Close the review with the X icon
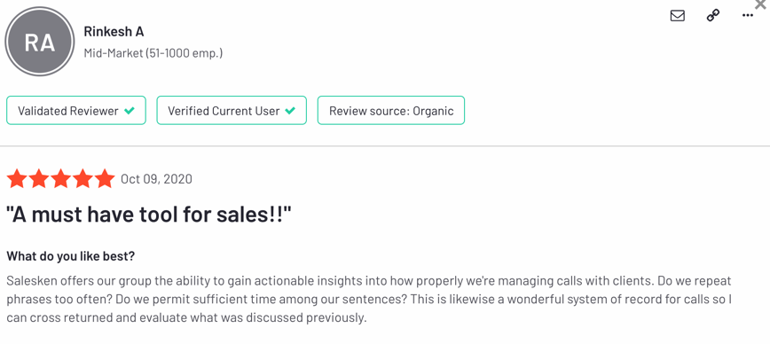 pos(760,4)
